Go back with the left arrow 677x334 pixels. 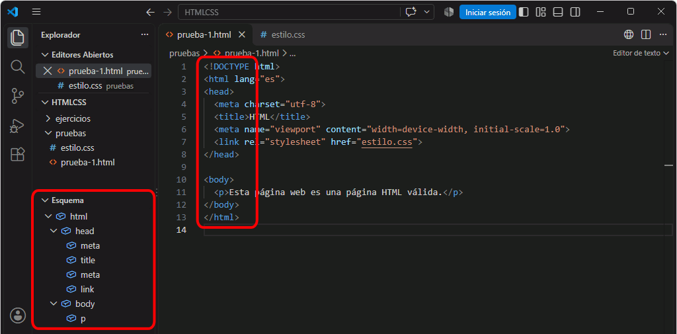coord(150,12)
